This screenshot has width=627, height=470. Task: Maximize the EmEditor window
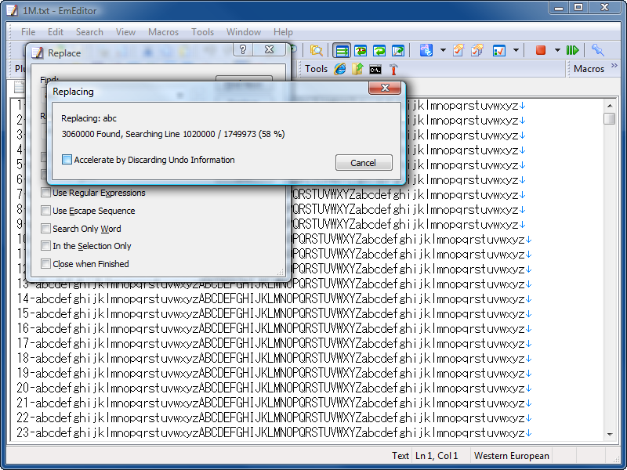click(578, 7)
